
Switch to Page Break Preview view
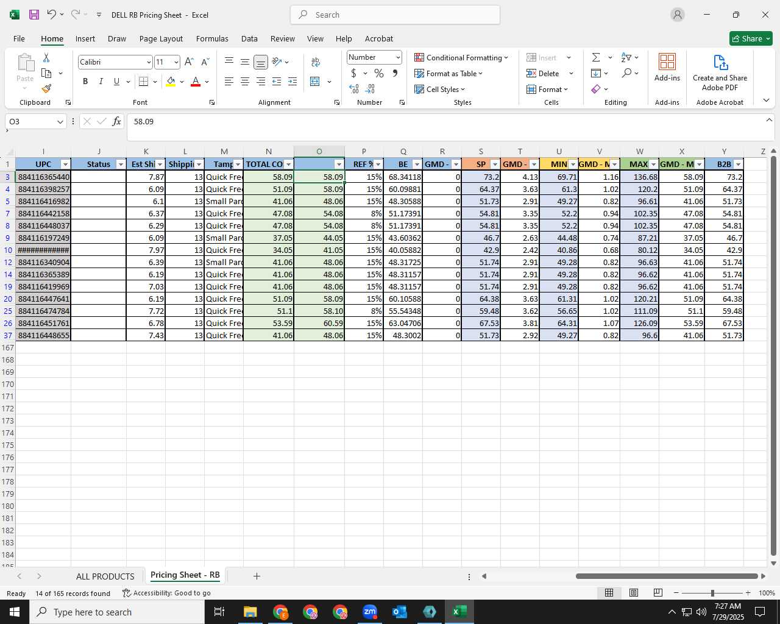[658, 593]
